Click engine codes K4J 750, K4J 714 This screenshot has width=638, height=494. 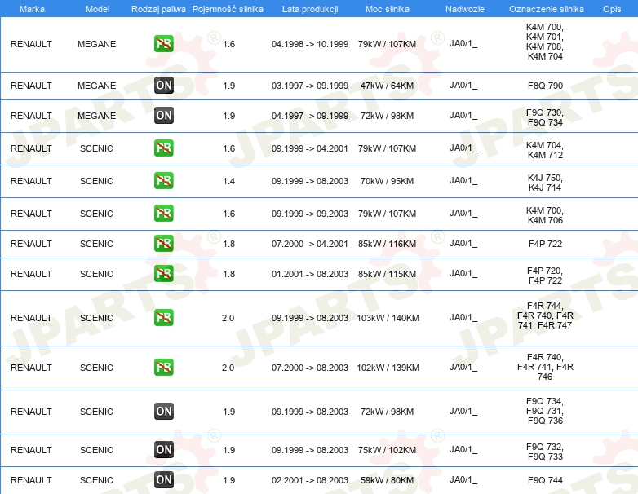coord(545,183)
